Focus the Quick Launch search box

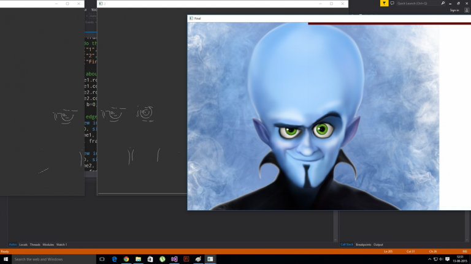(x=418, y=3)
